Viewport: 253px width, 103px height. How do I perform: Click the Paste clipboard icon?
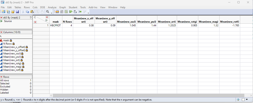tap(32, 12)
